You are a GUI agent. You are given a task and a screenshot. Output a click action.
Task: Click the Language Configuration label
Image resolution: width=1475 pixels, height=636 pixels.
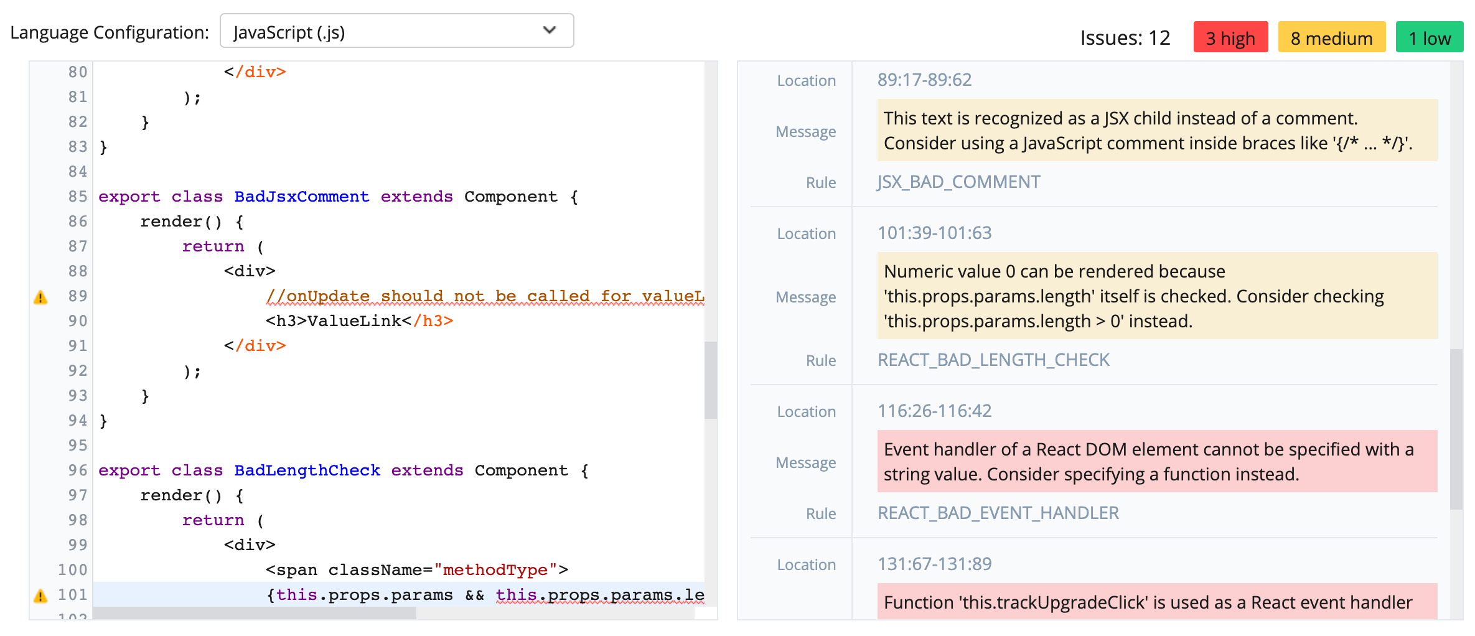point(110,32)
